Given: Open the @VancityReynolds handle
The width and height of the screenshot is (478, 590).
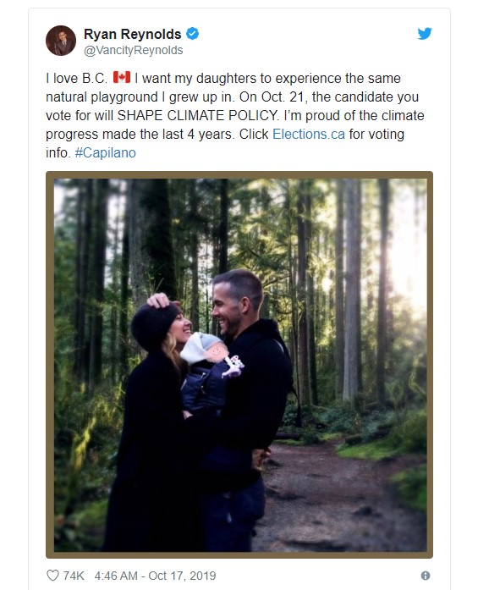Looking at the screenshot, I should point(133,50).
